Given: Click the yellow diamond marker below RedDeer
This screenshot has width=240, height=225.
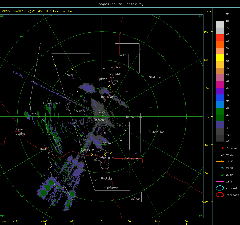Looking at the screenshot, I should [110, 87].
